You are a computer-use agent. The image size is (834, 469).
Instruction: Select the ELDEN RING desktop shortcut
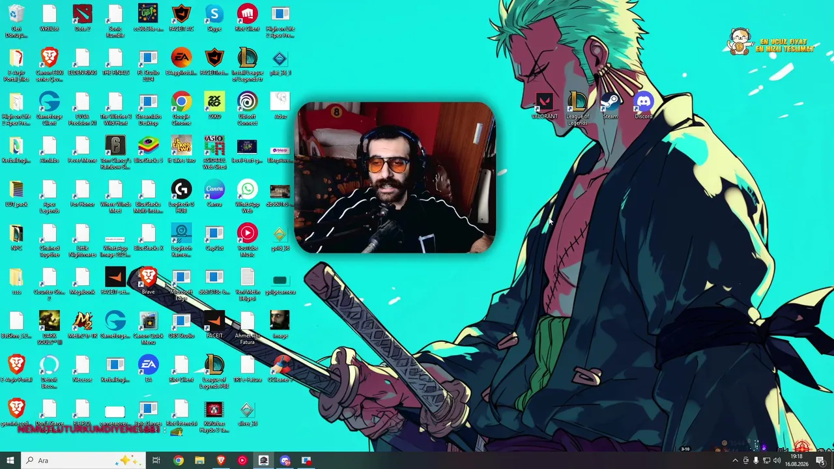pyautogui.click(x=82, y=62)
